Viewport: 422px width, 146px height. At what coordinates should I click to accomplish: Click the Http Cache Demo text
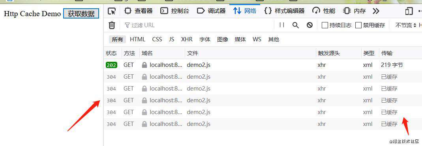tap(32, 14)
